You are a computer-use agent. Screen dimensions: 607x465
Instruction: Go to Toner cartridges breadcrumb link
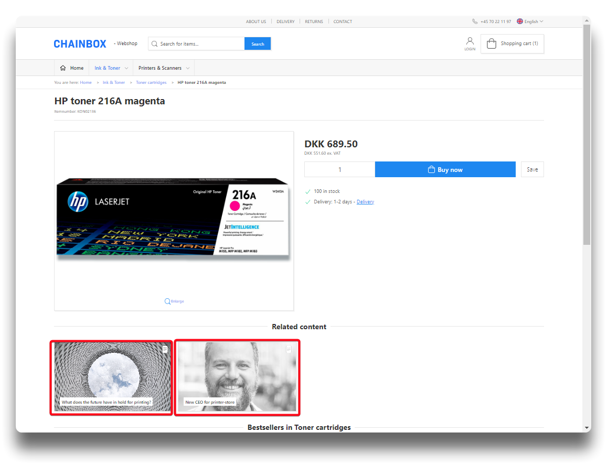pyautogui.click(x=151, y=82)
